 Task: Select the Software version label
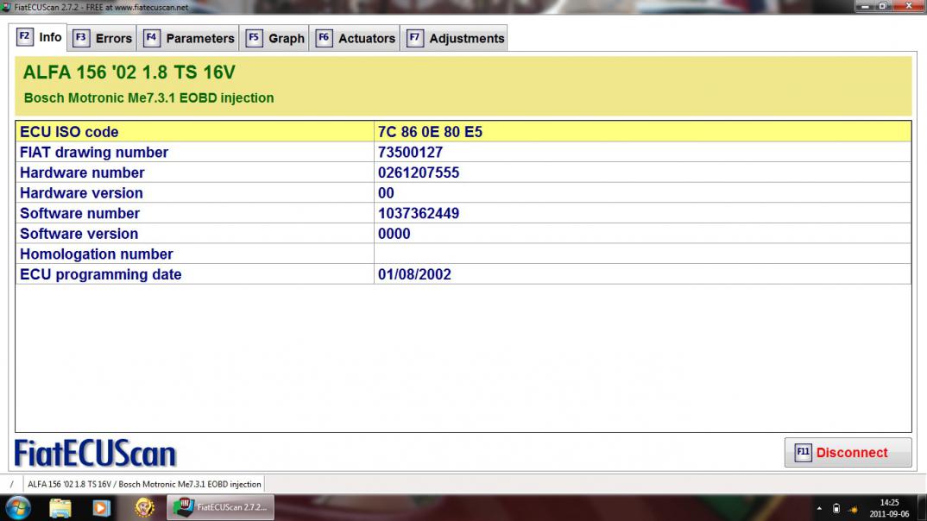pyautogui.click(x=79, y=234)
